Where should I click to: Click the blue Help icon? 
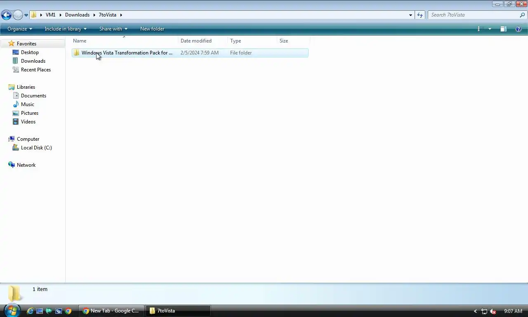coord(519,29)
